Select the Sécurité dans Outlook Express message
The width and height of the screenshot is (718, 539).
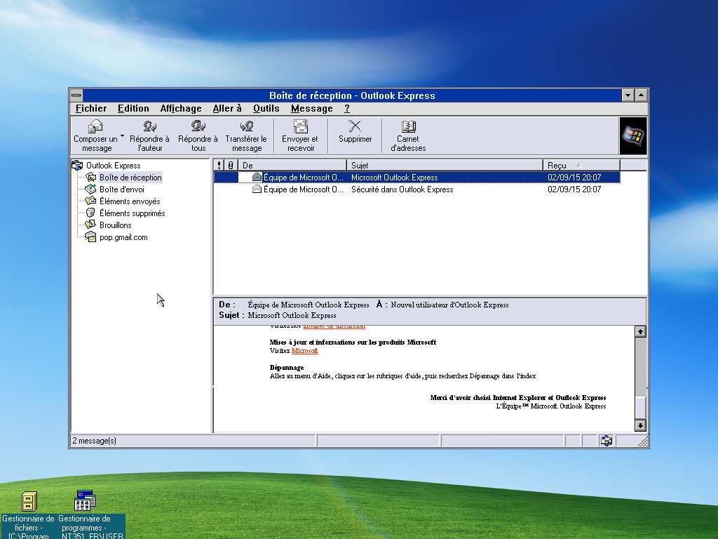coord(402,189)
